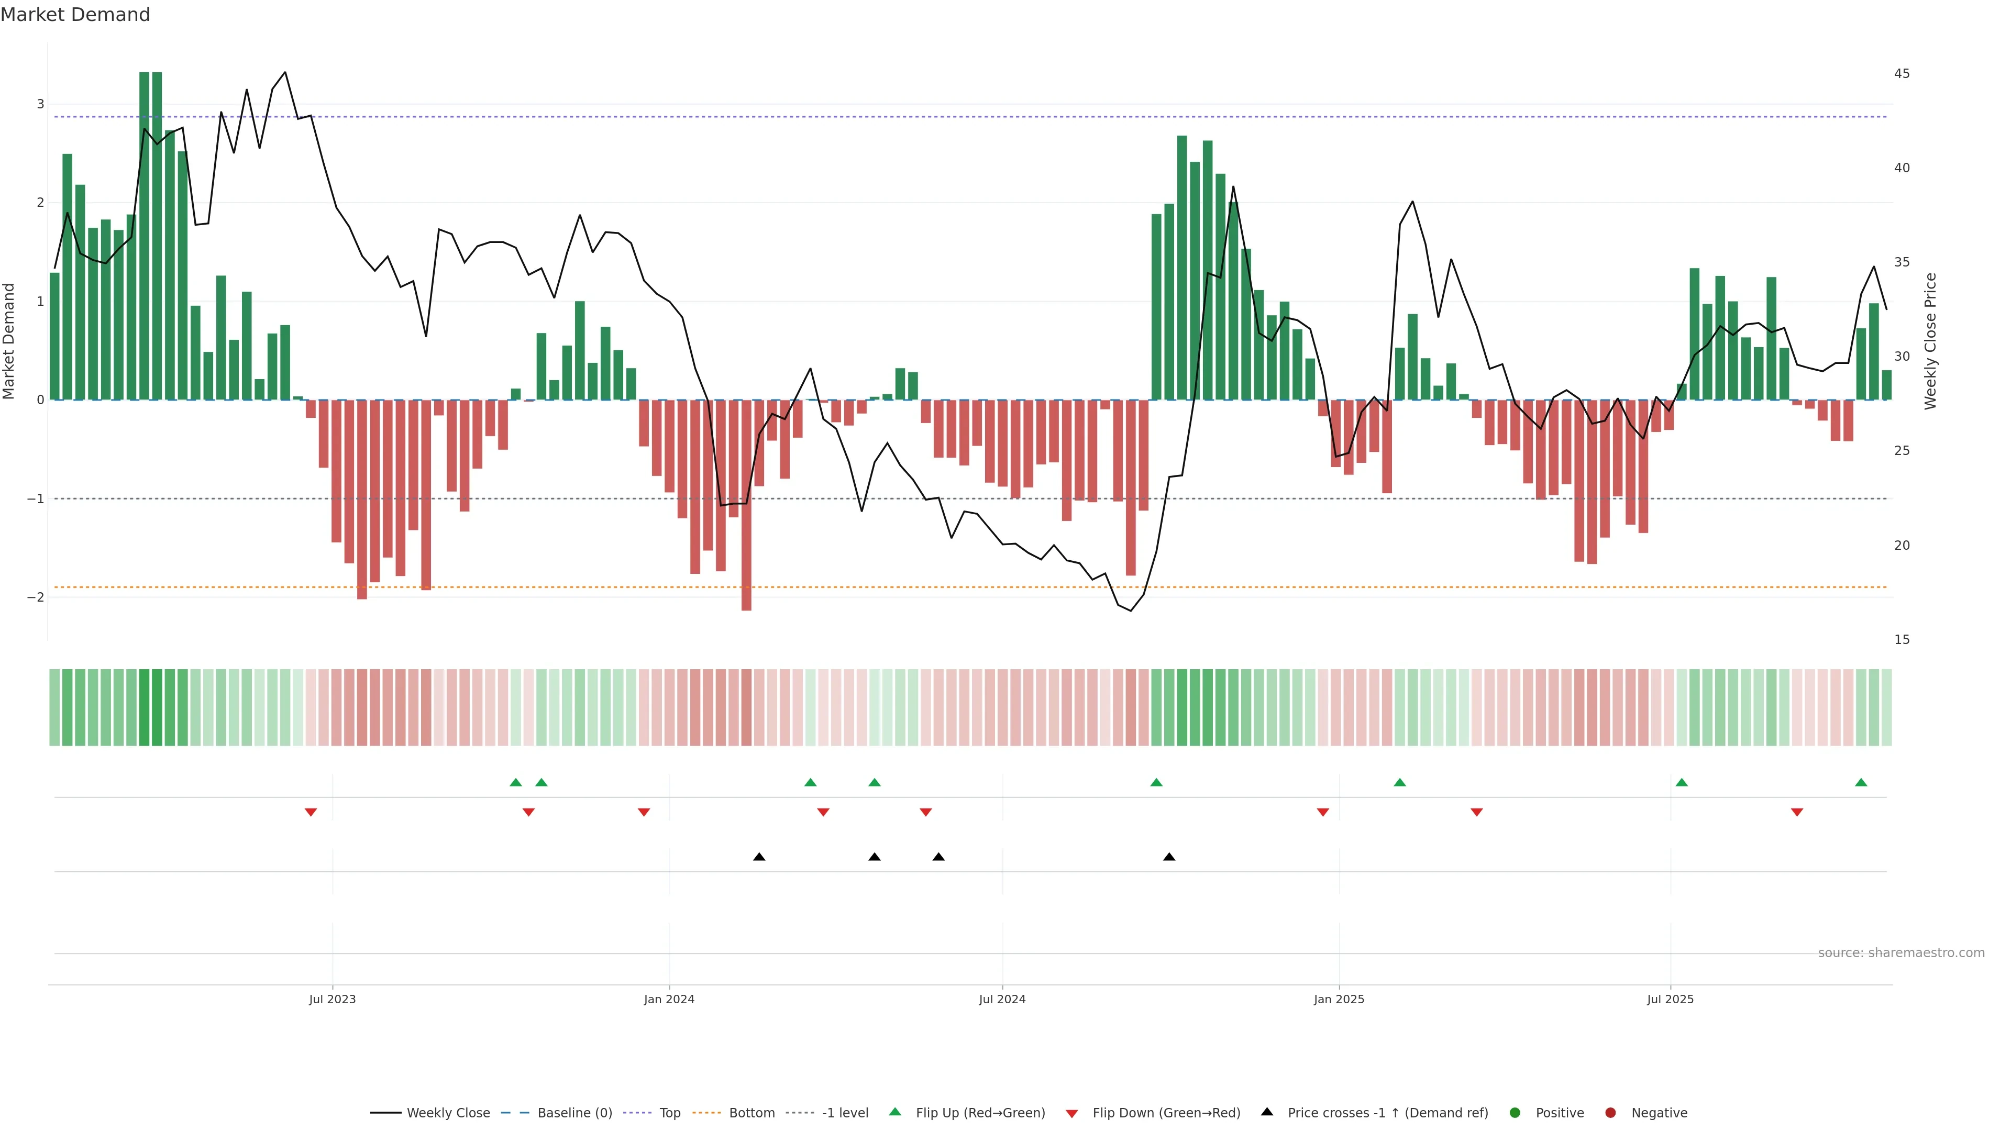Click the green Positive legend dot

click(1515, 1112)
